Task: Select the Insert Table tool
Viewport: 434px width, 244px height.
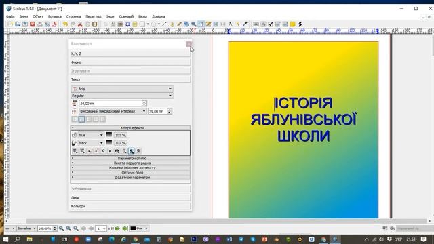Action: point(135,24)
